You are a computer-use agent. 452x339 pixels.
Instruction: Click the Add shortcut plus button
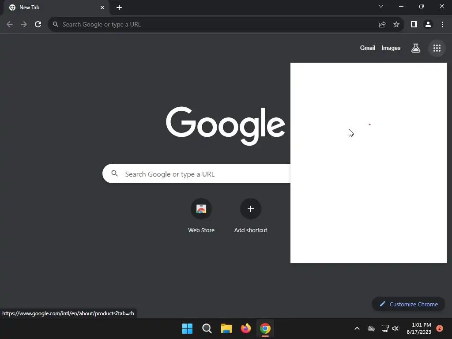pyautogui.click(x=251, y=209)
